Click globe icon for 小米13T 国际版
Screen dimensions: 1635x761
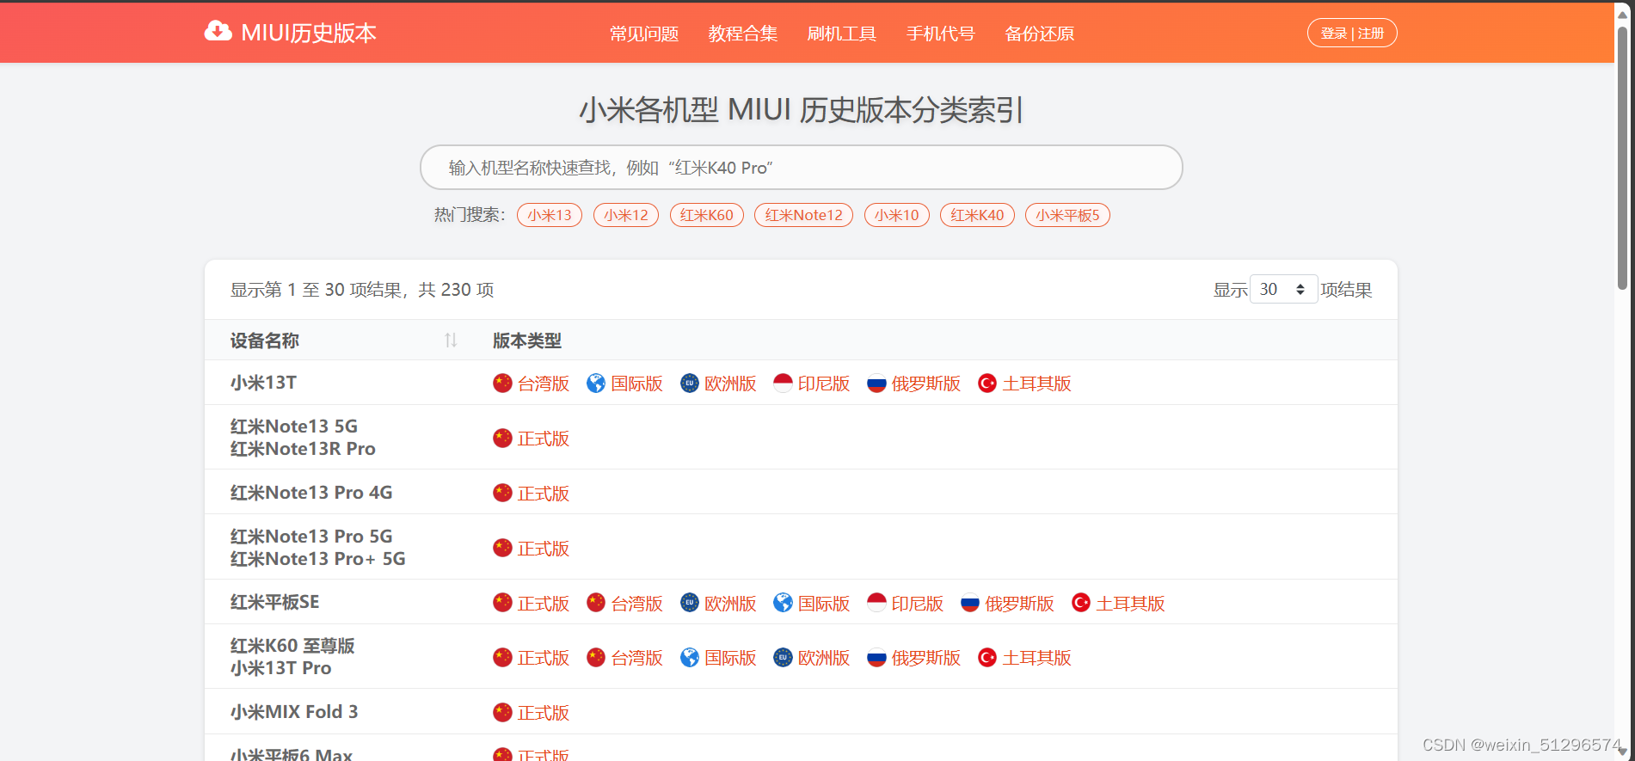(596, 384)
